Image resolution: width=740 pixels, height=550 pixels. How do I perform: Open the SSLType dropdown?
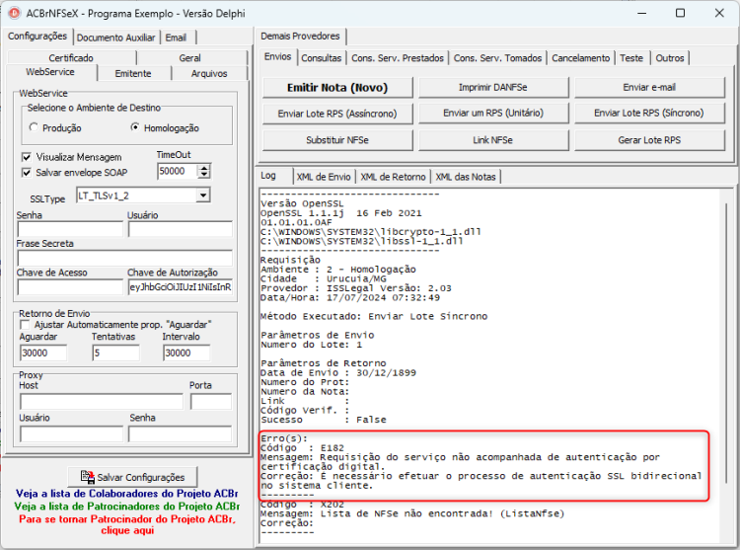(x=203, y=195)
